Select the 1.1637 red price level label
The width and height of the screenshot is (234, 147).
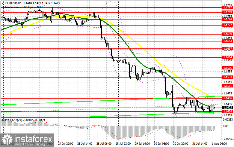pos(228,48)
